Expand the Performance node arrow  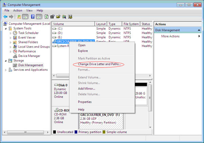pos(11,51)
